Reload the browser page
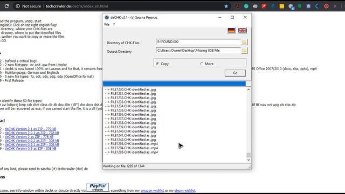 (x=6, y=6)
